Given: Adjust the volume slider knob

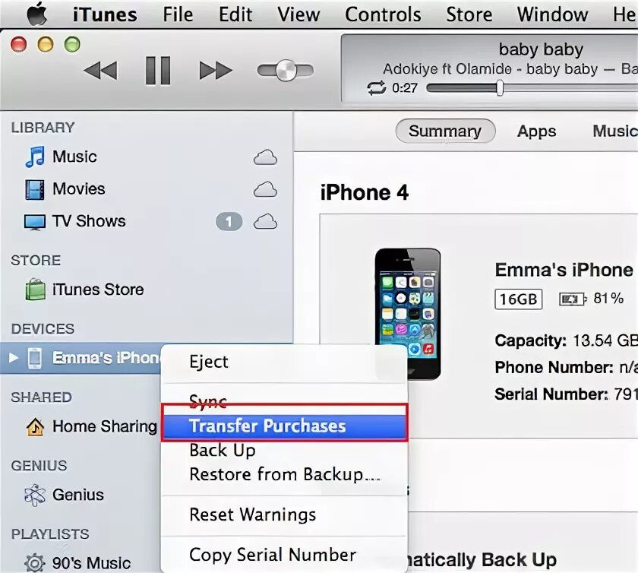Looking at the screenshot, I should 286,70.
